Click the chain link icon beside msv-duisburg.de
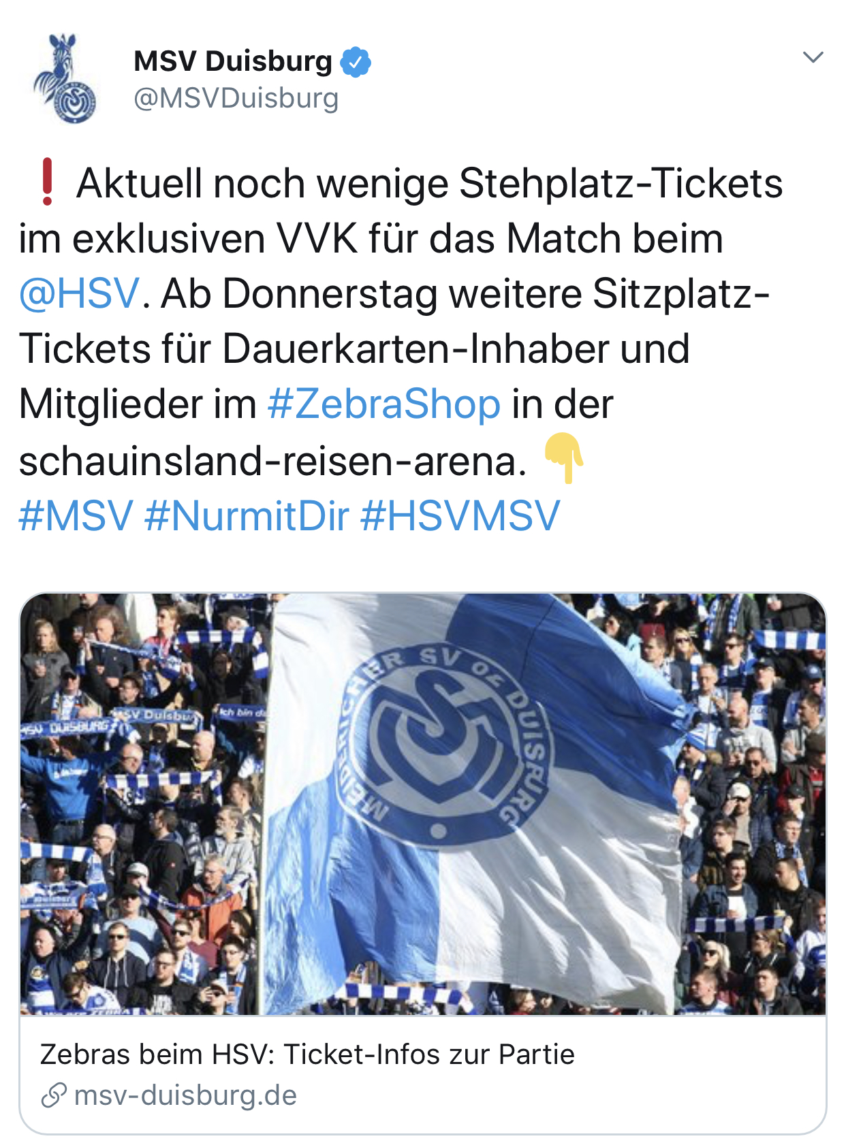846x1145 pixels. tap(53, 1096)
